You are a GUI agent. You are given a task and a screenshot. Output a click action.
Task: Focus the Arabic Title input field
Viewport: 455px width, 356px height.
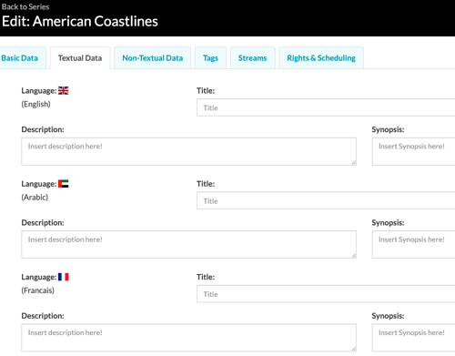click(x=326, y=200)
